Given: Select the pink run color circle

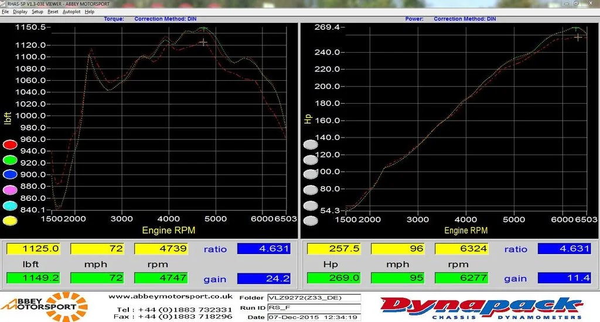Looking at the screenshot, I should tap(10, 190).
